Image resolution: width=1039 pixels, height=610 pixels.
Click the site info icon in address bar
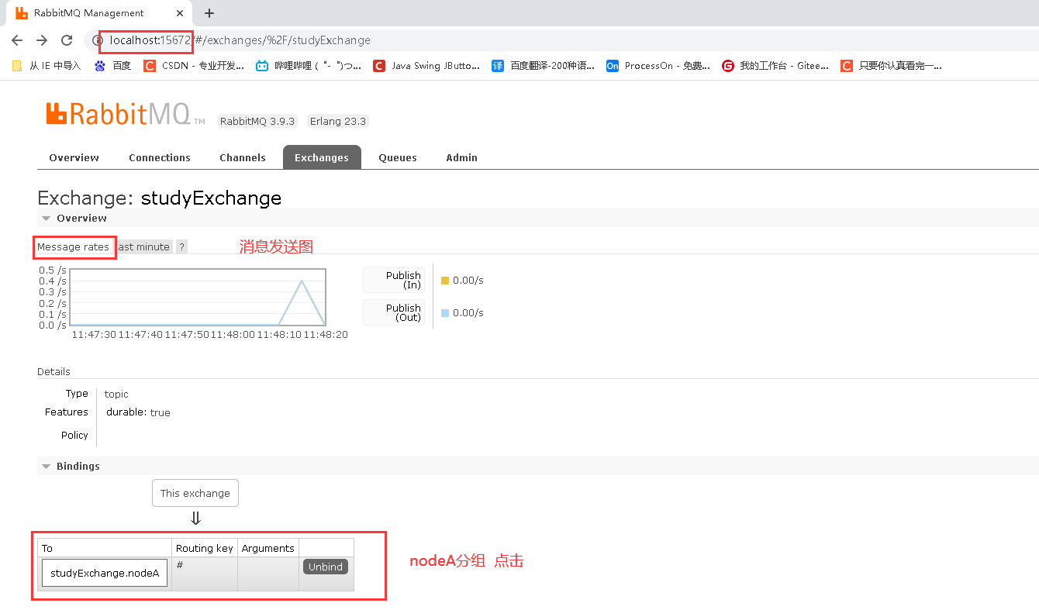pos(96,40)
